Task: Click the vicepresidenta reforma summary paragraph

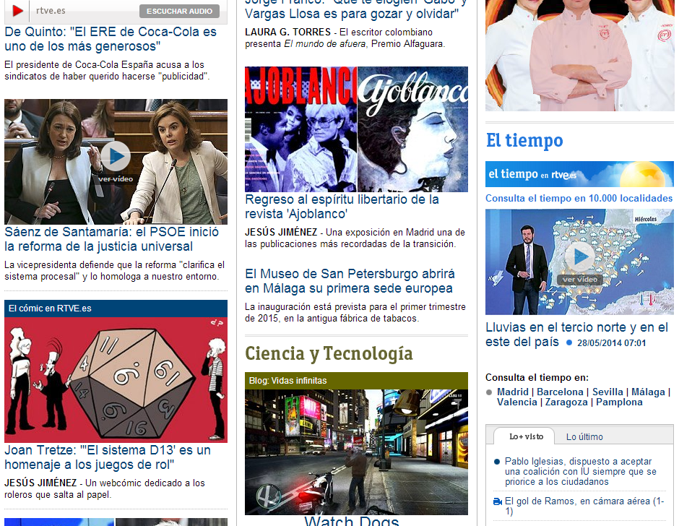Action: pos(115,270)
